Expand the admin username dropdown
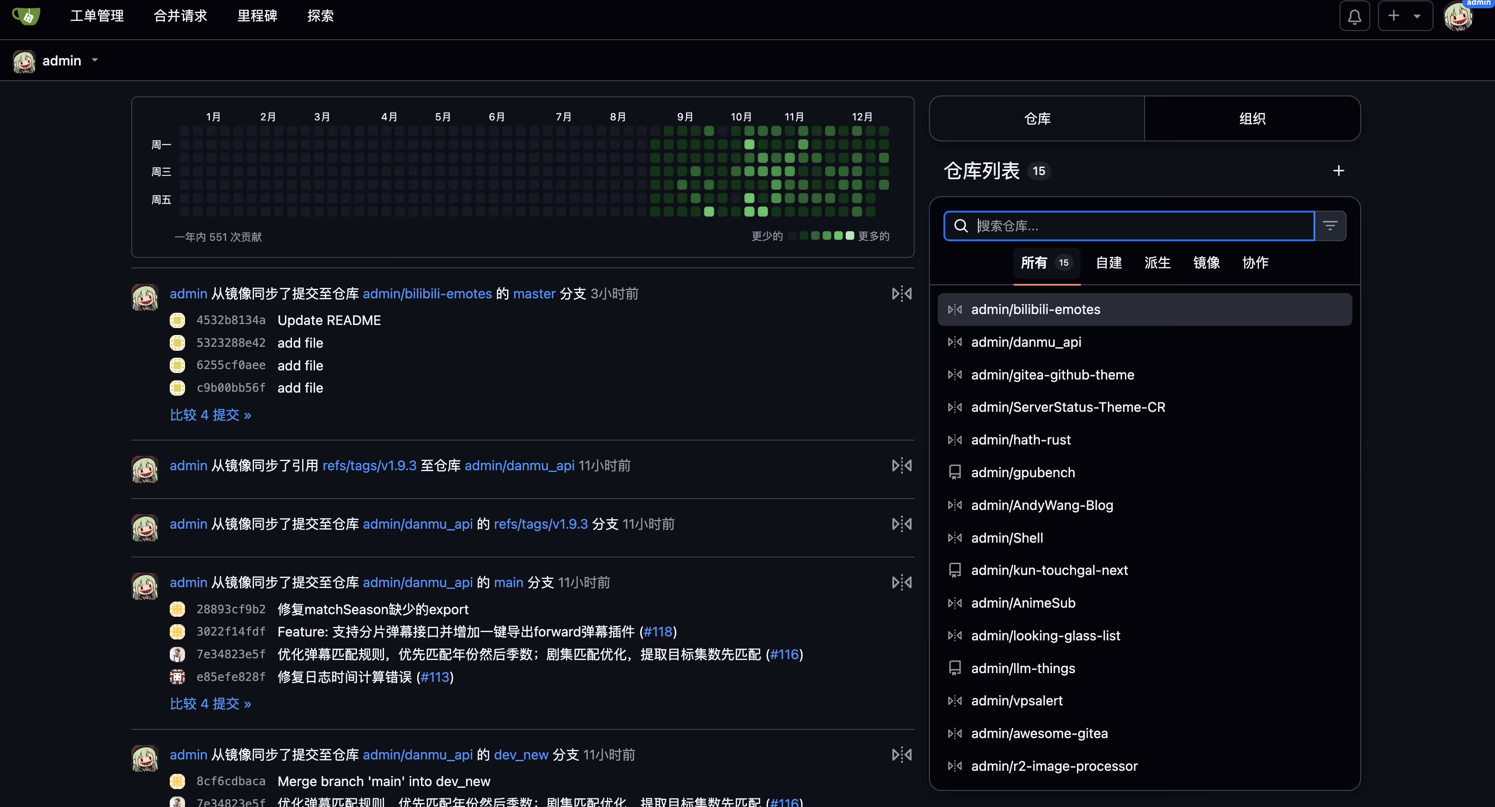Image resolution: width=1495 pixels, height=807 pixels. (x=95, y=60)
